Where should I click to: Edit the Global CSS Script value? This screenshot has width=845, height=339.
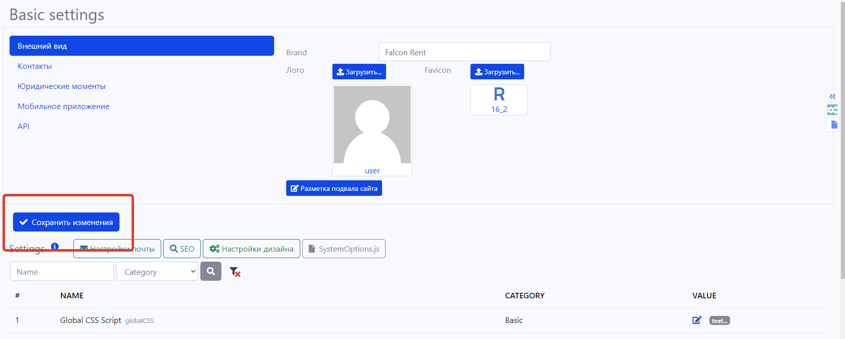point(697,320)
